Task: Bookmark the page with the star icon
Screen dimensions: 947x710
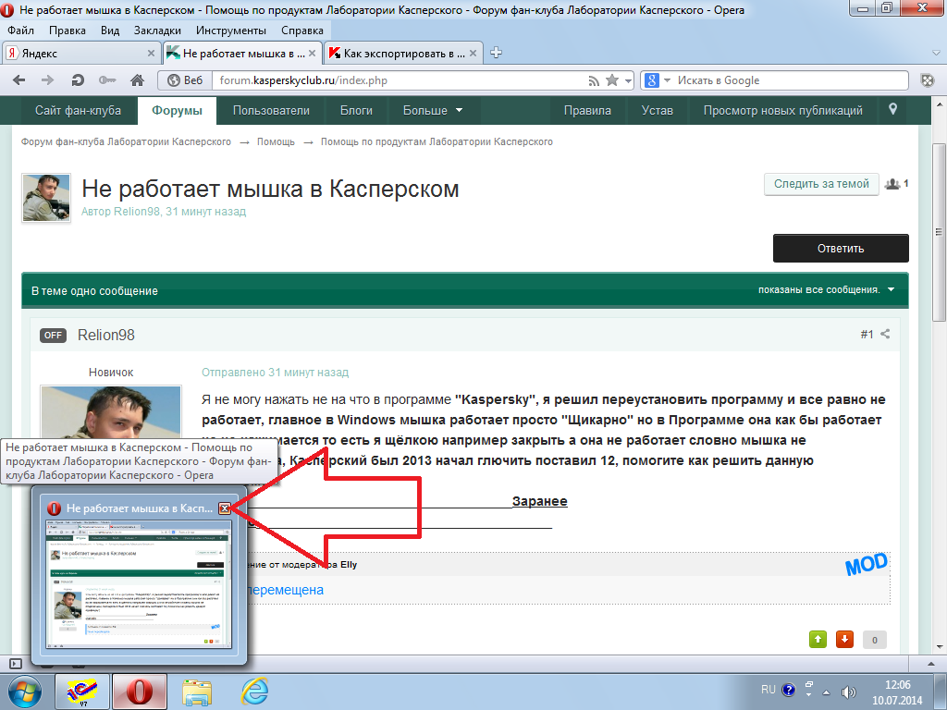Action: [612, 80]
